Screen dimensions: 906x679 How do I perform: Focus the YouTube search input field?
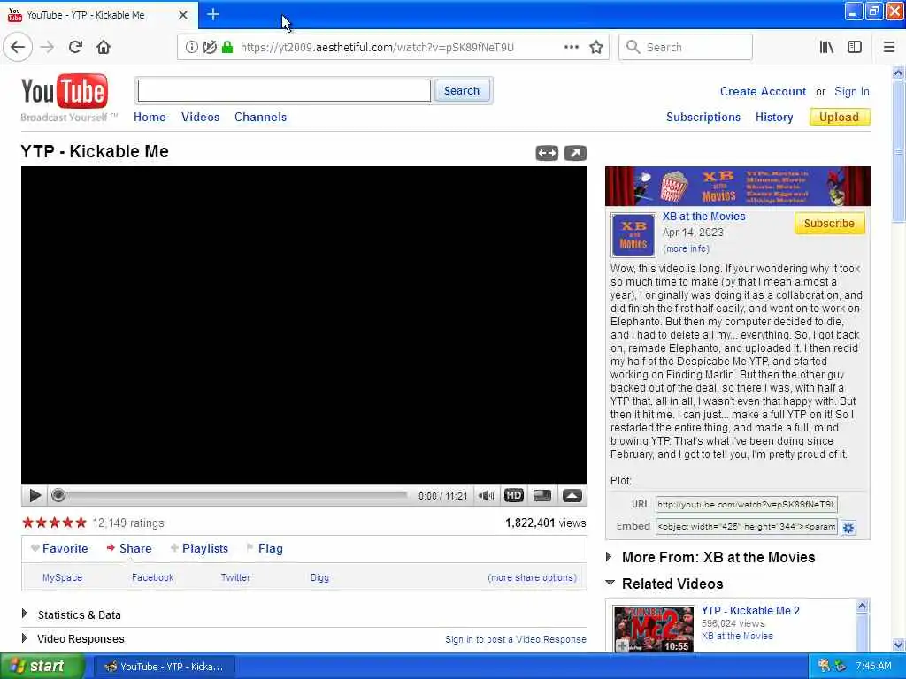point(284,91)
